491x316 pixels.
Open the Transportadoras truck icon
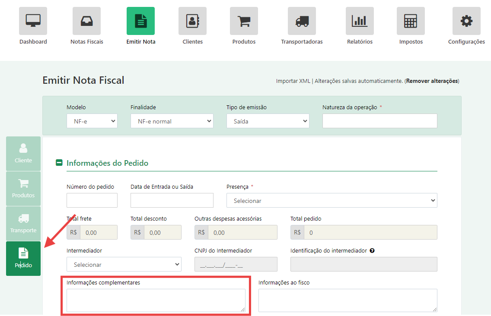coord(302,21)
